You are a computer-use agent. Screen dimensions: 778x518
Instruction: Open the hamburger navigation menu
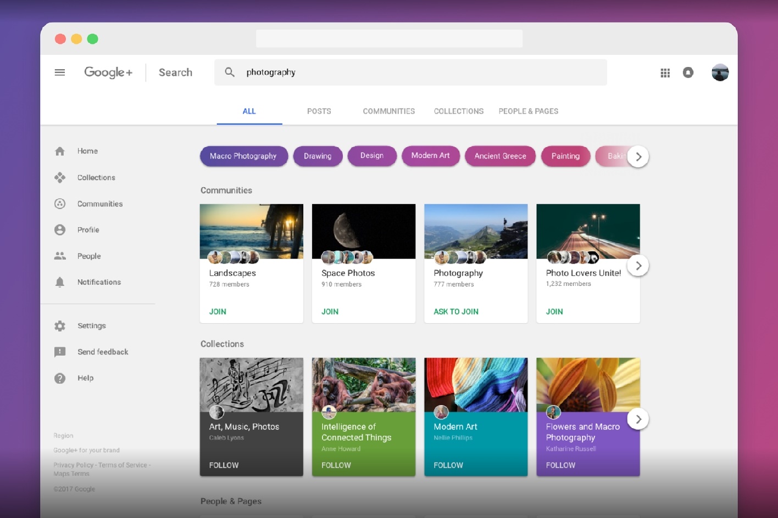click(59, 72)
